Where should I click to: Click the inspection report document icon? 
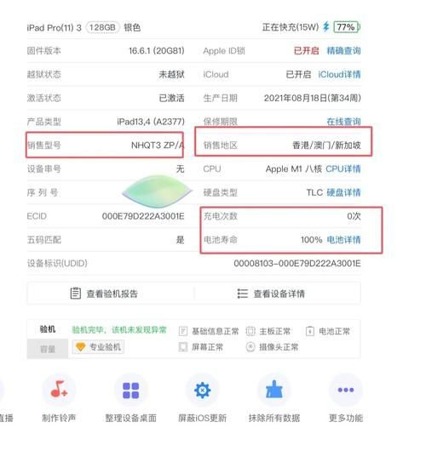coord(76,293)
